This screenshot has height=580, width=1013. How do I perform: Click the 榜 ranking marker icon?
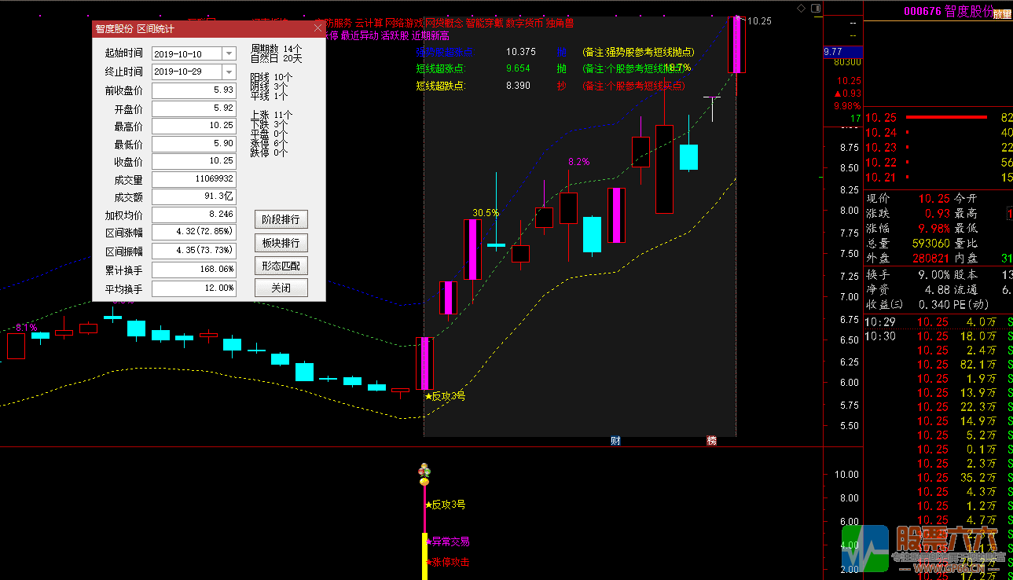(x=712, y=441)
